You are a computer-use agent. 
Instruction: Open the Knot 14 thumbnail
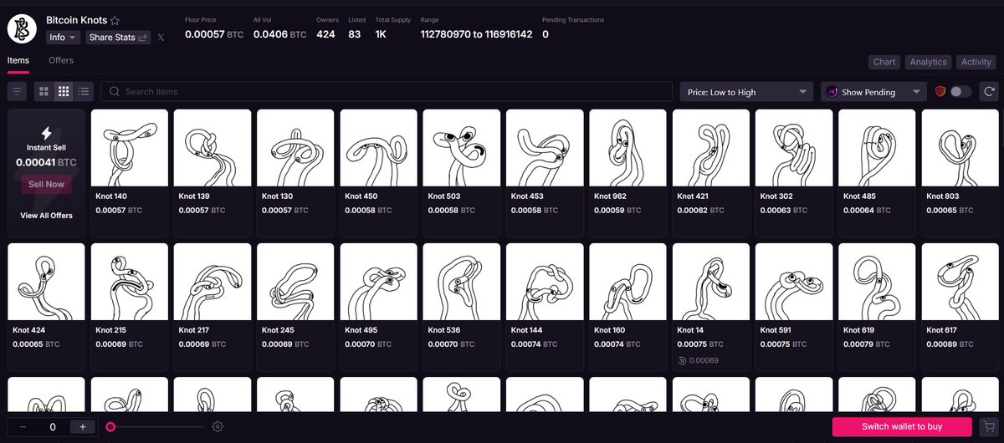point(711,282)
